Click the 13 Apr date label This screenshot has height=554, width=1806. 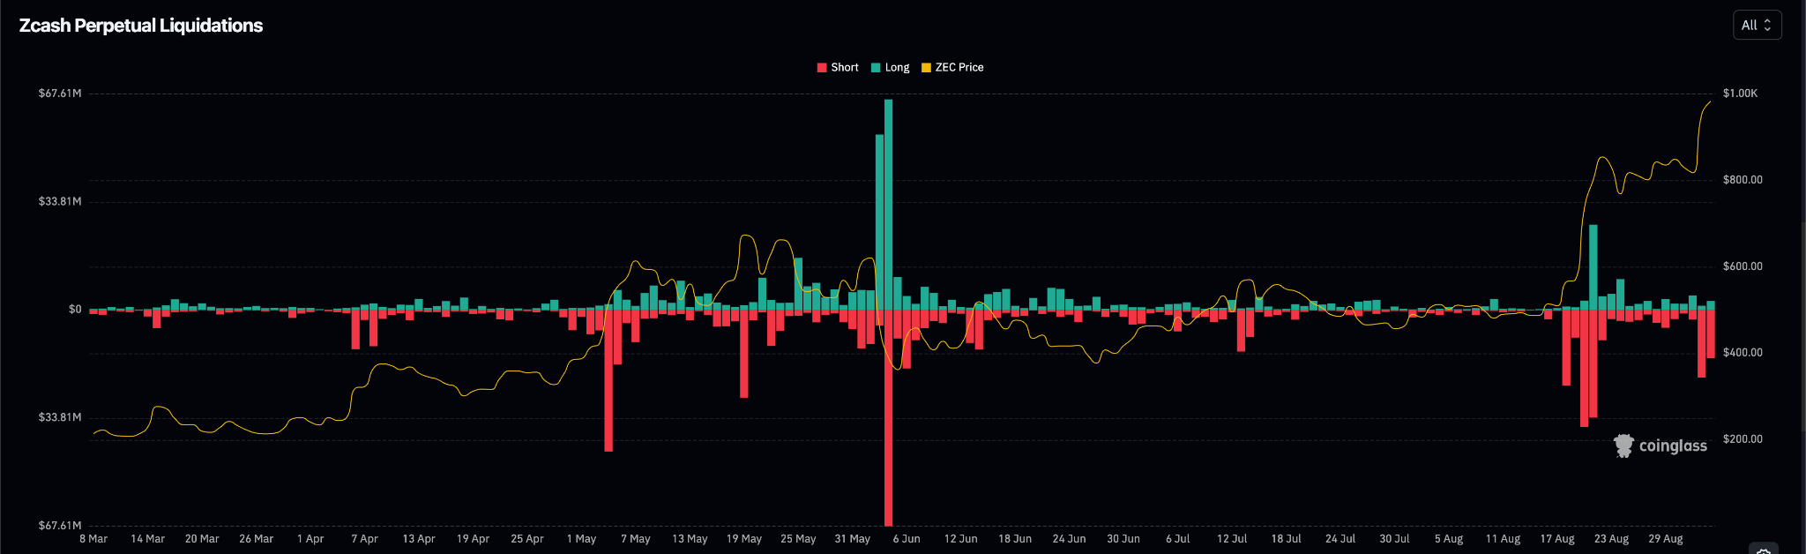coord(419,539)
